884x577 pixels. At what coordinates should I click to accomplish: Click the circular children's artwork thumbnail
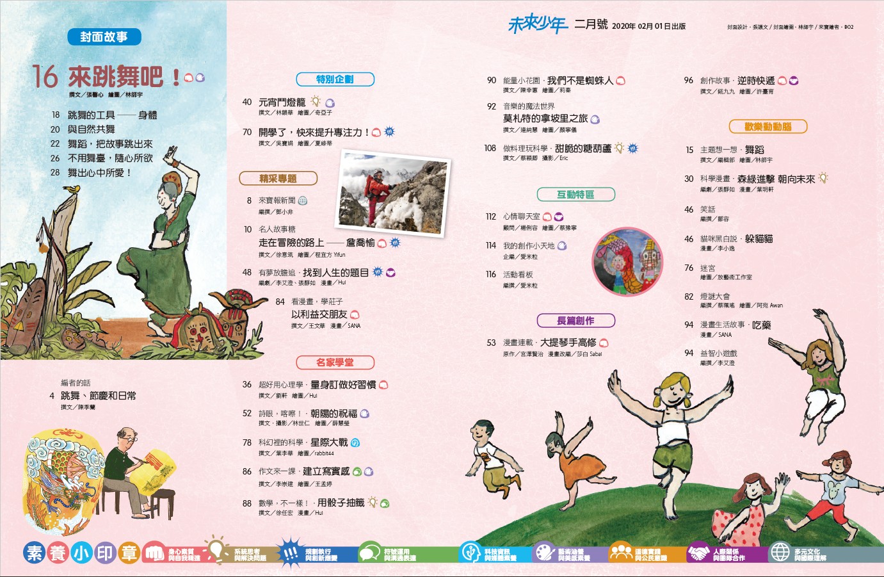[x=627, y=261]
